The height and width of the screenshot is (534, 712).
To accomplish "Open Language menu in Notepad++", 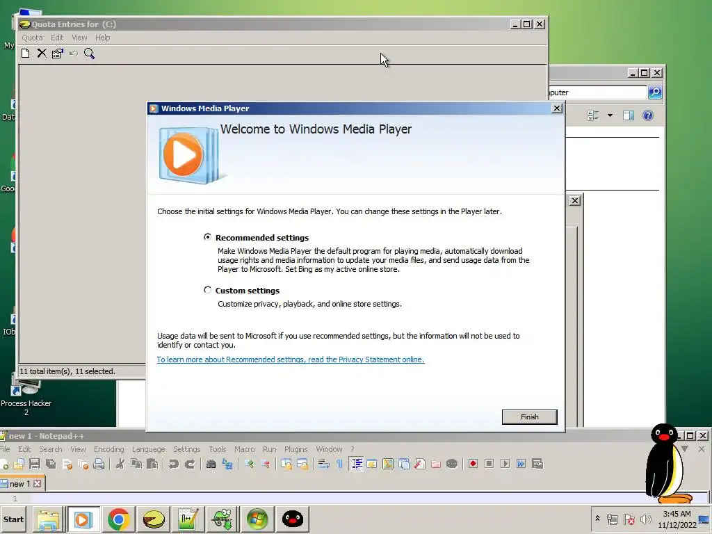I will pos(149,449).
